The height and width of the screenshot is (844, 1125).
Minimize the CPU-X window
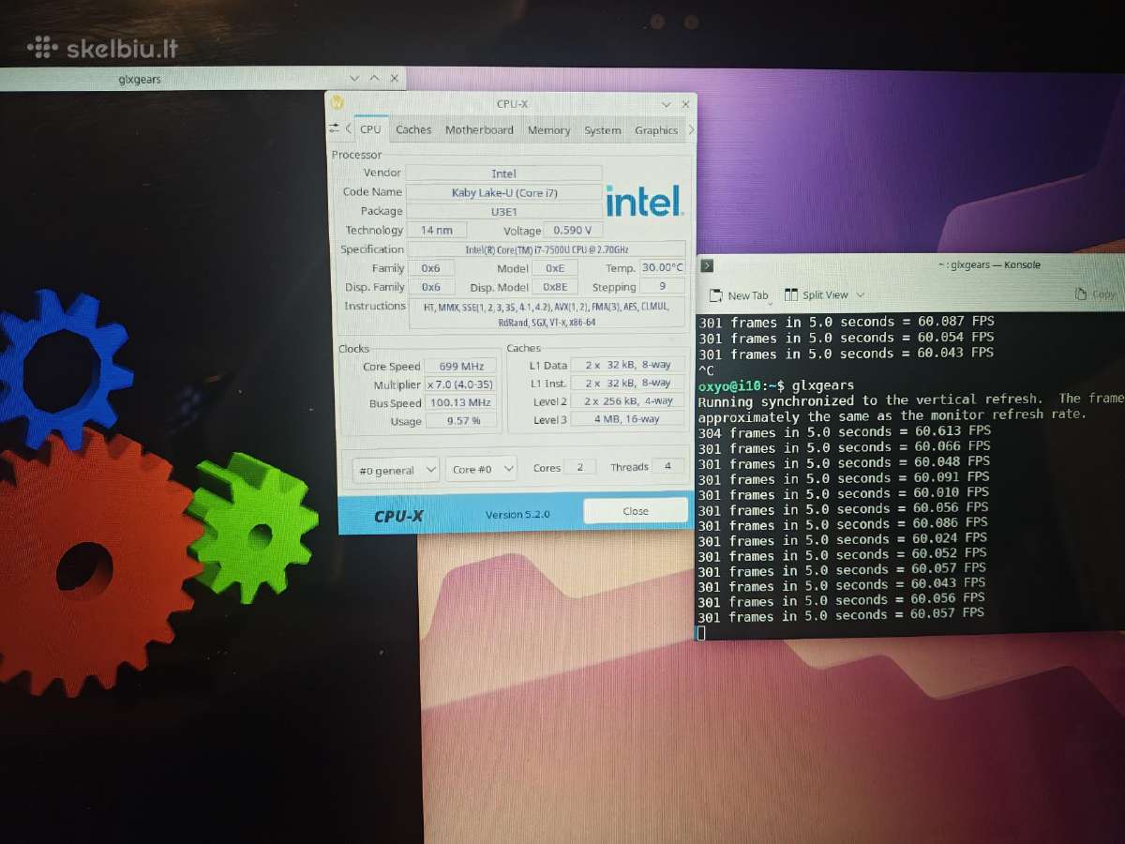[x=666, y=104]
